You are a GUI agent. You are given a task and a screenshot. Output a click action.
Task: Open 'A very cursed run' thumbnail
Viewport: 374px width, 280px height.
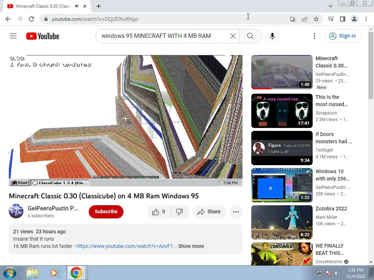[282, 111]
